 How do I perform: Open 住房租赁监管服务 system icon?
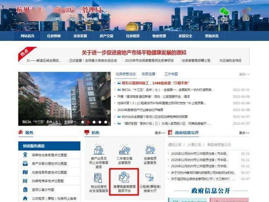[150, 150]
